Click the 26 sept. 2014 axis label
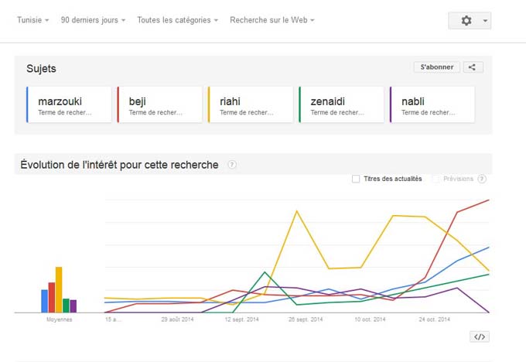The image size is (526, 362). pyautogui.click(x=306, y=319)
